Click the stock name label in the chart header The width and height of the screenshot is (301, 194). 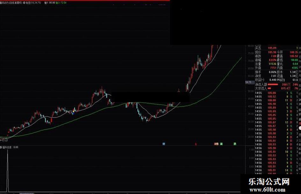(x=11, y=3)
